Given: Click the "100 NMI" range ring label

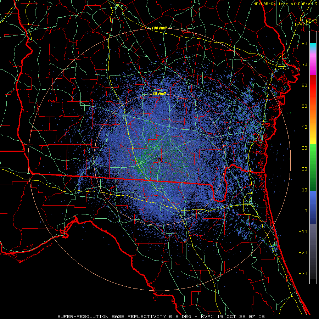Looking at the screenshot, I should coord(159,28).
